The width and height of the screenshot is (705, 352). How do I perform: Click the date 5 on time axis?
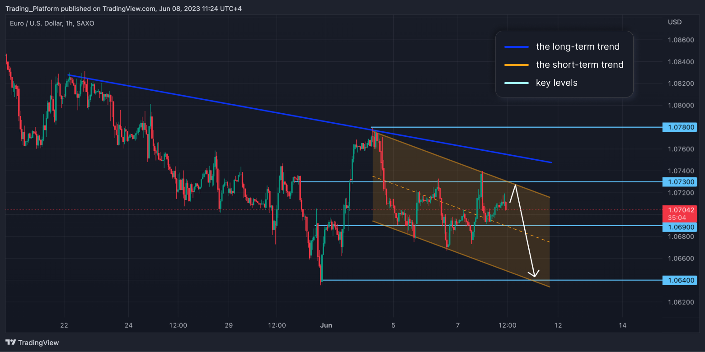(394, 325)
